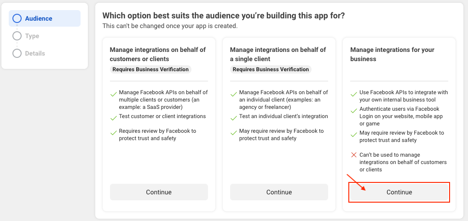Select the Type step circle
Image resolution: width=468 pixels, height=221 pixels.
17,36
